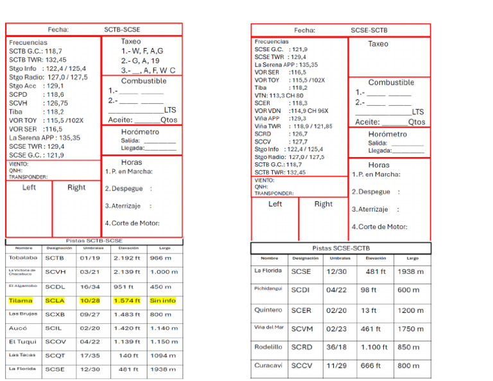Click the empty Taxeo box on right card
Viewport: 493px width, 381px height.
click(x=389, y=57)
